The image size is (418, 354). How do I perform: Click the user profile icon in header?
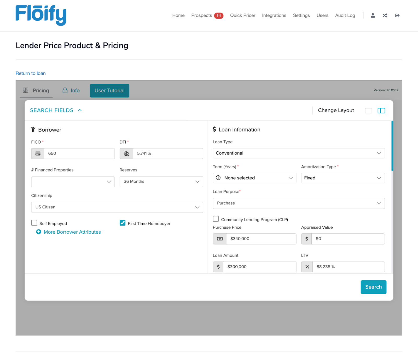(373, 15)
